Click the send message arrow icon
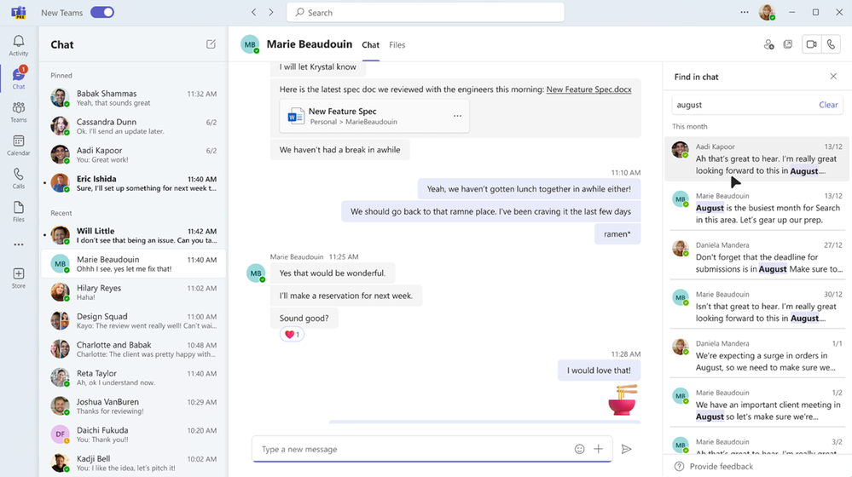Viewport: 852px width, 477px height. pyautogui.click(x=627, y=449)
